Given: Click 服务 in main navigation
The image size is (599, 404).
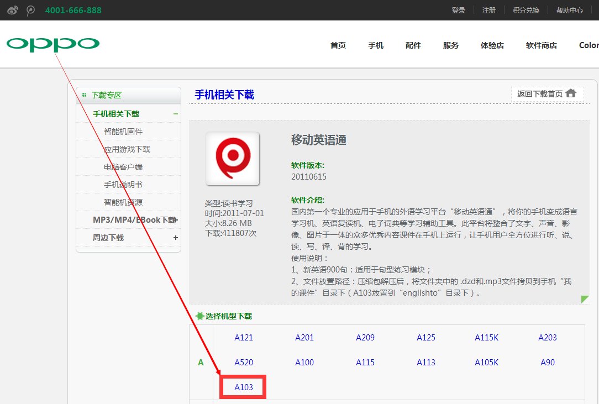Looking at the screenshot, I should (451, 45).
